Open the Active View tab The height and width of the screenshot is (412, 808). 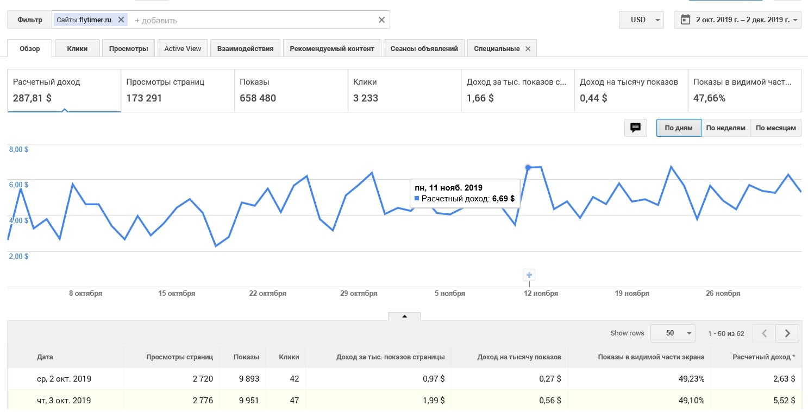183,48
